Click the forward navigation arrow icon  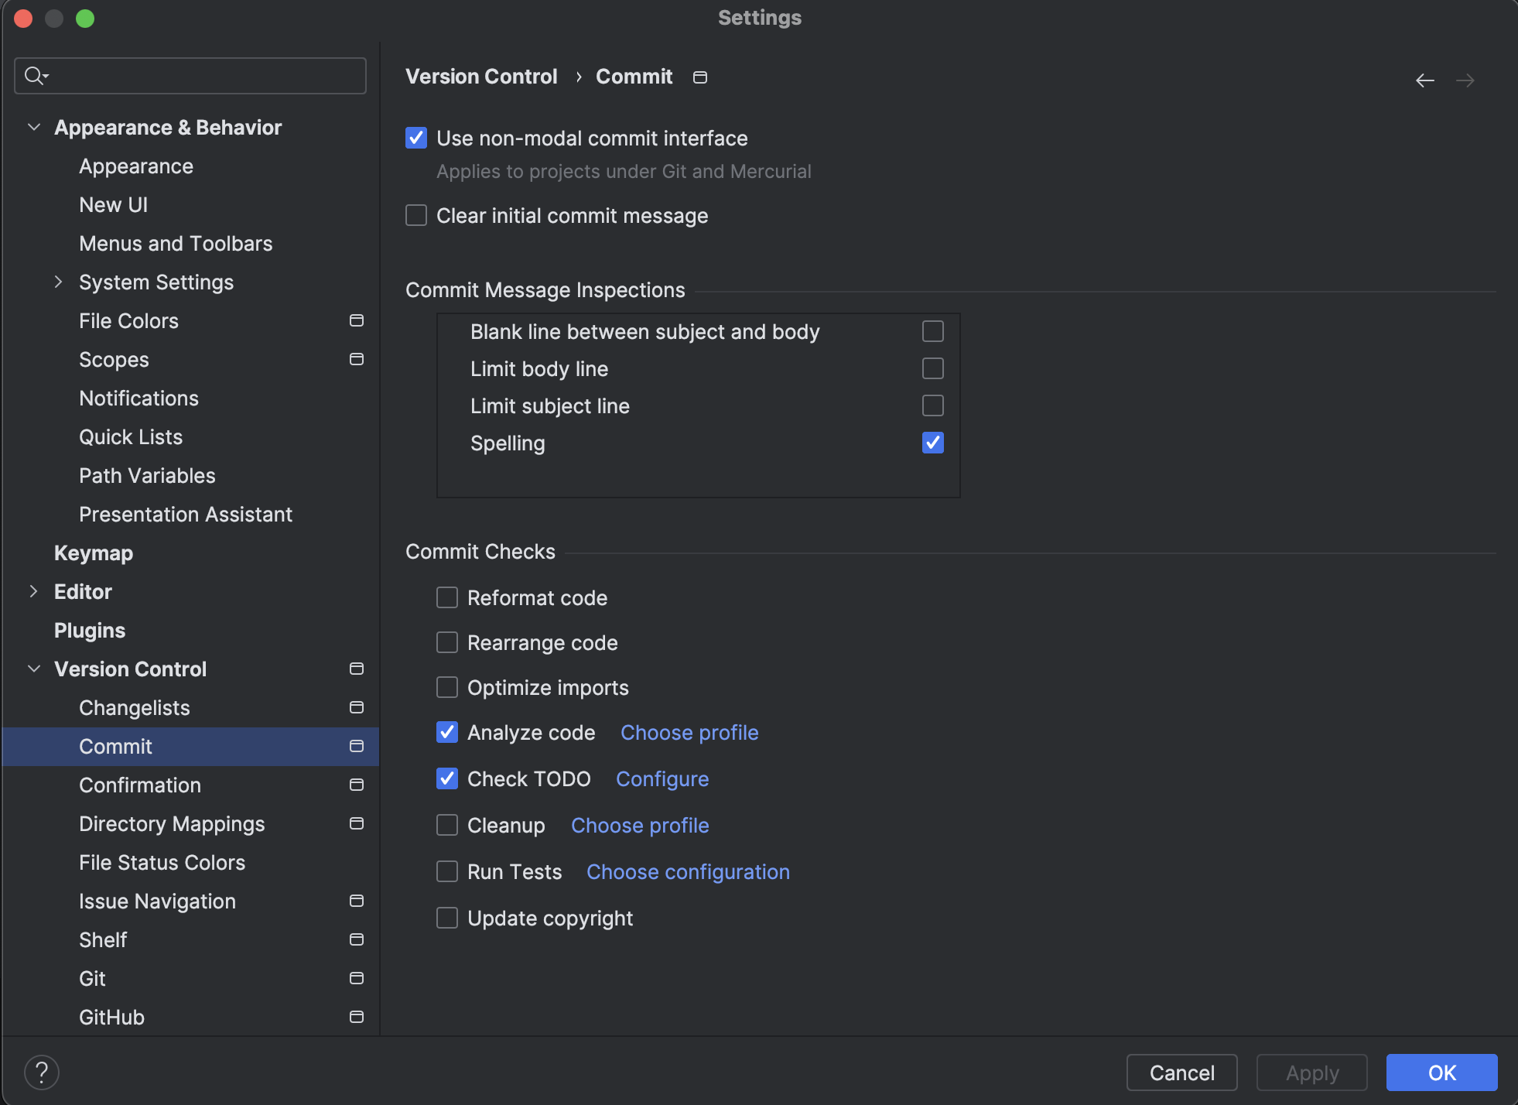[x=1465, y=80]
